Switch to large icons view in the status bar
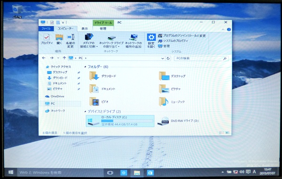Image resolution: width=282 pixels, height=179 pixels. [x=227, y=133]
